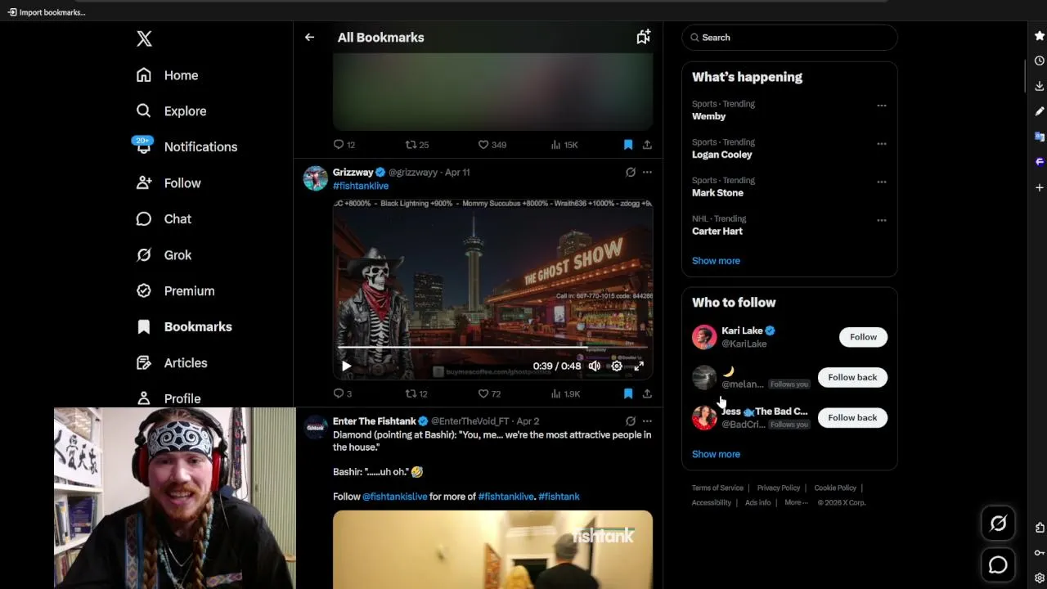Open the #fishtanklive hashtag in Grizzway's post
The width and height of the screenshot is (1047, 589).
pyautogui.click(x=361, y=186)
